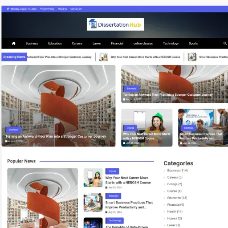Open Home (12) category link
228x228 pixels.
(175, 218)
